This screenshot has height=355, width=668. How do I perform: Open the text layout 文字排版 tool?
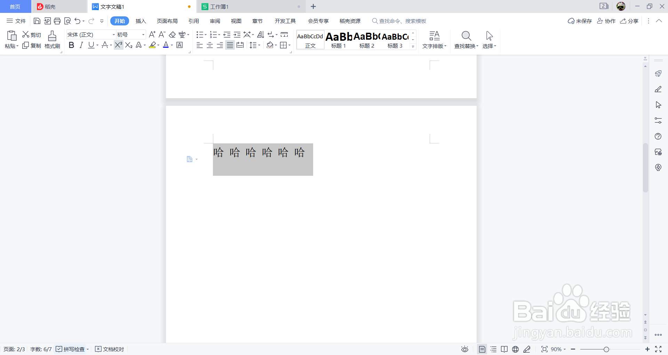point(434,39)
